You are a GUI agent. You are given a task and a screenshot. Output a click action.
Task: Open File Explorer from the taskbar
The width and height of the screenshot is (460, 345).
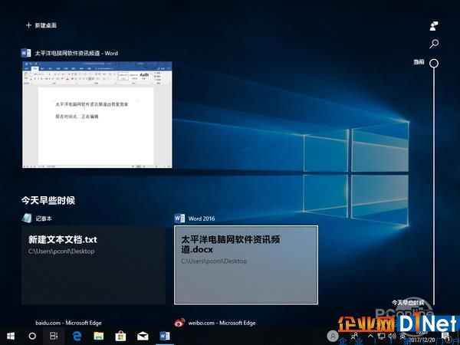pyautogui.click(x=99, y=336)
